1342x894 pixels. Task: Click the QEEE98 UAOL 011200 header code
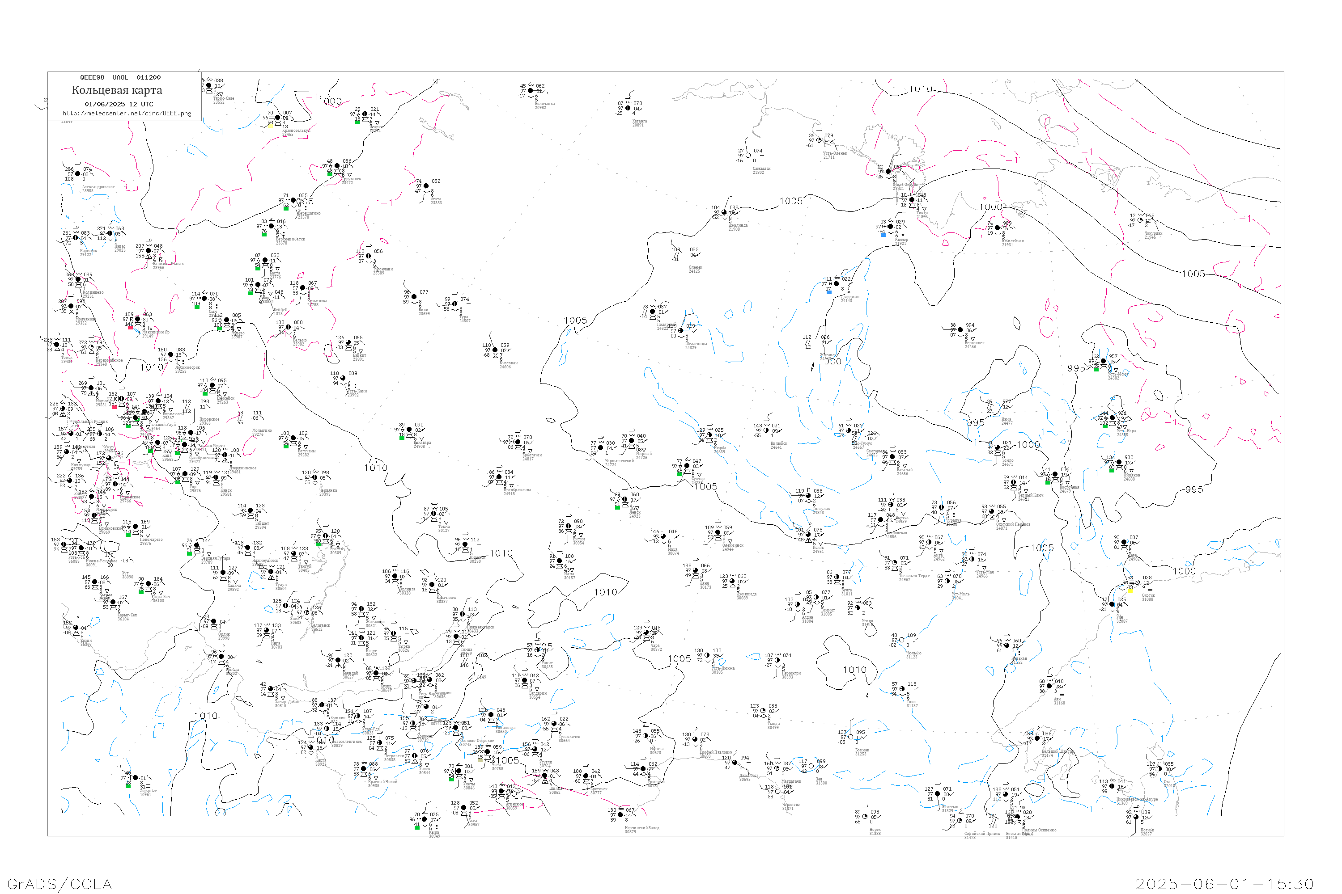click(x=120, y=77)
